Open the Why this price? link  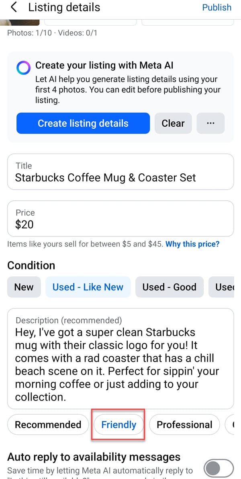coord(192,244)
